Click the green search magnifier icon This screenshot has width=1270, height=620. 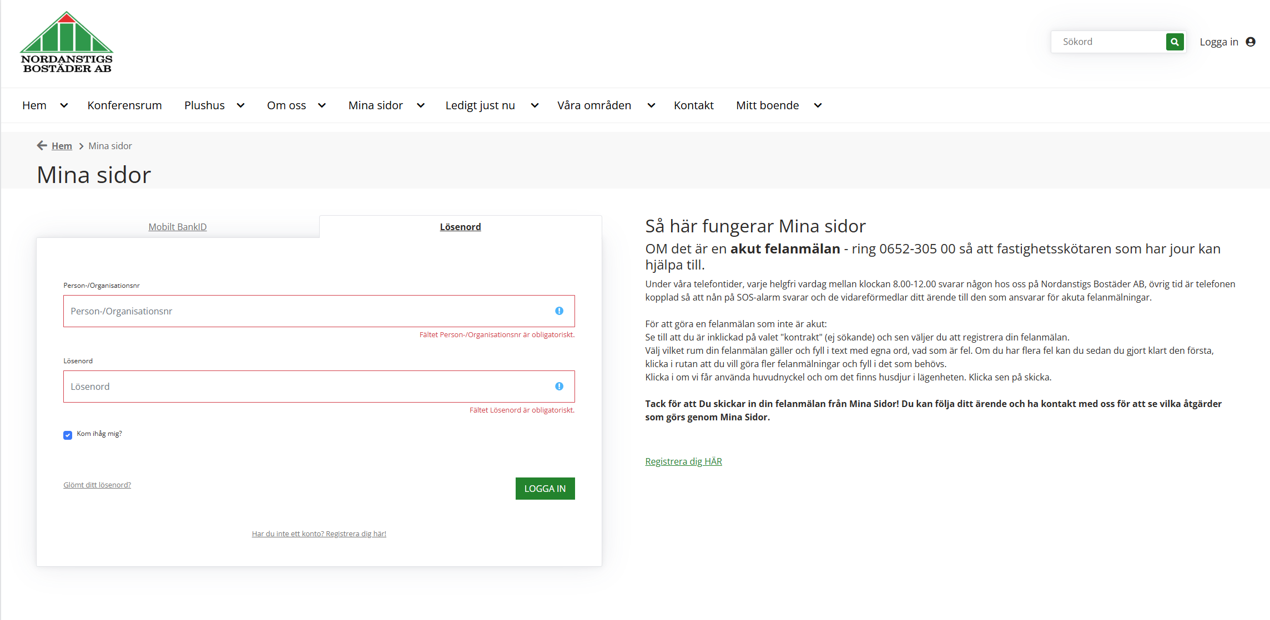1175,42
